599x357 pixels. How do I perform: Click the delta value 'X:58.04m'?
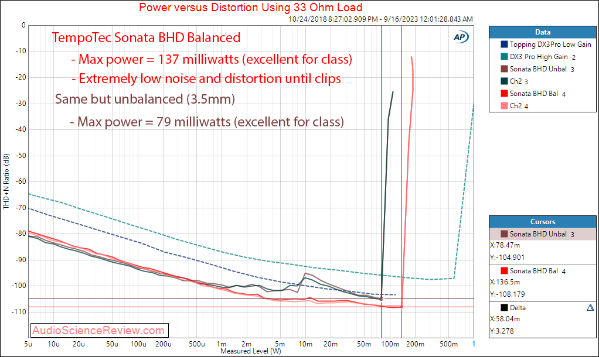[x=505, y=319]
